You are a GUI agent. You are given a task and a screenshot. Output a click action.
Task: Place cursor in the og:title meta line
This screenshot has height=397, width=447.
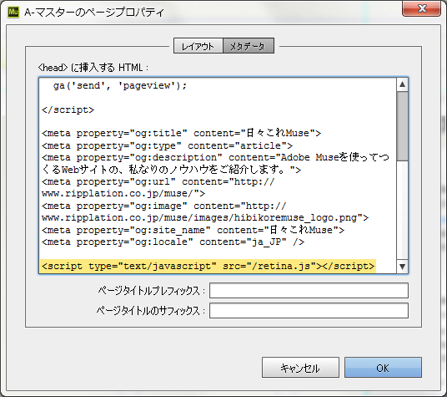181,133
